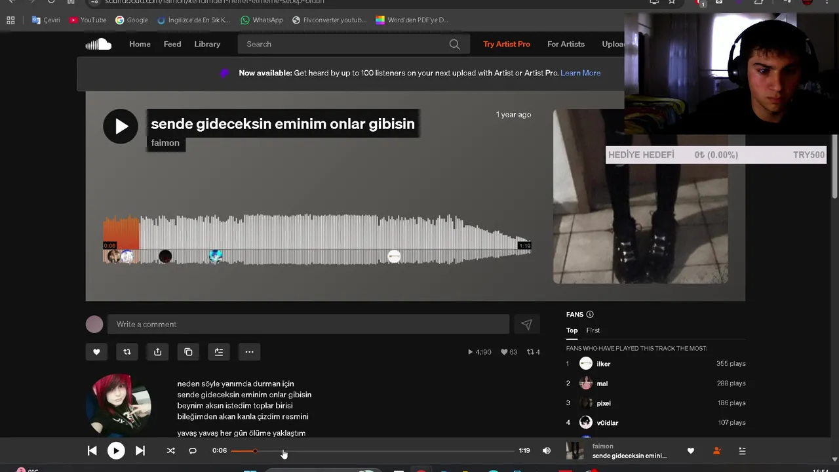The image size is (839, 472).
Task: Follow faimon from the player bar
Action: 716,451
